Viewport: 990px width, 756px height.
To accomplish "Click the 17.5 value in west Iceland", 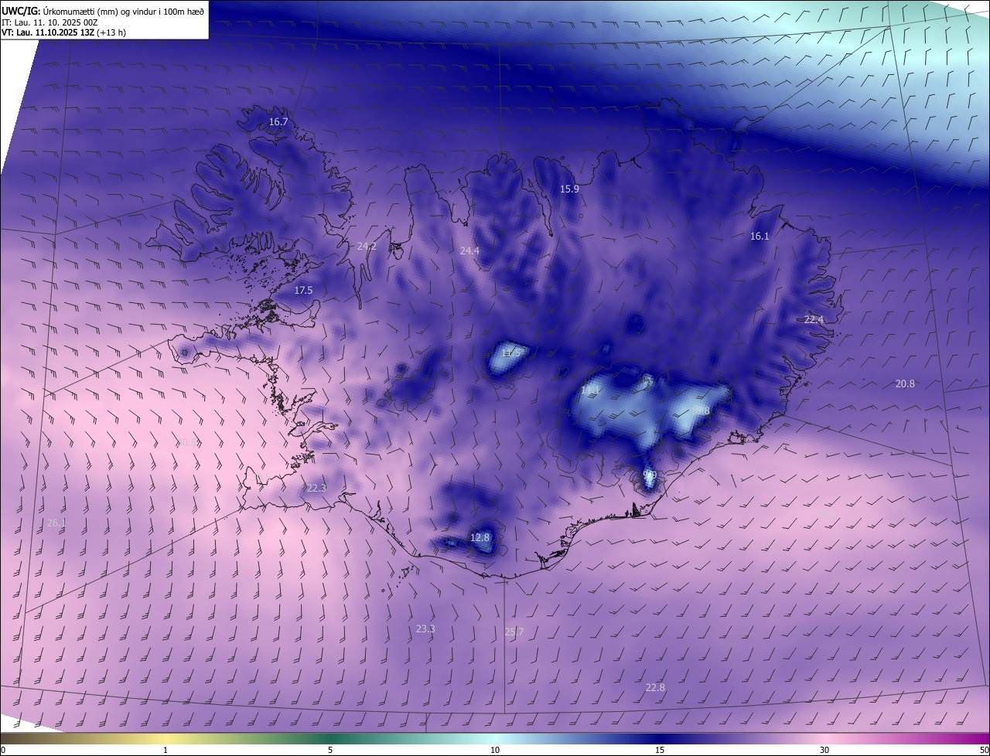I will click(x=303, y=291).
